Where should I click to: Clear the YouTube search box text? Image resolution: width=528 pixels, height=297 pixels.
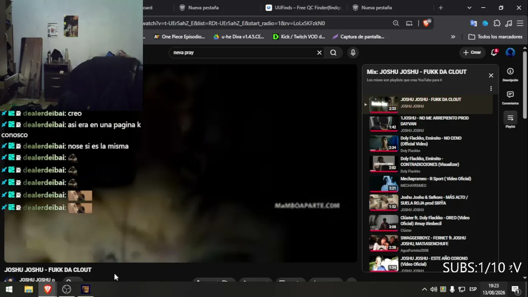(319, 52)
